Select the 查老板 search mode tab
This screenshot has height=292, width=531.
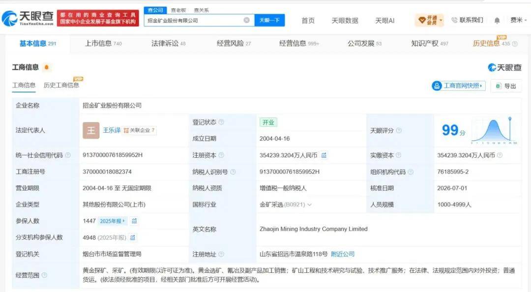click(178, 10)
